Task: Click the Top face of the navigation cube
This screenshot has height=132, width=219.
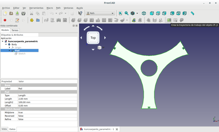Action: click(93, 38)
